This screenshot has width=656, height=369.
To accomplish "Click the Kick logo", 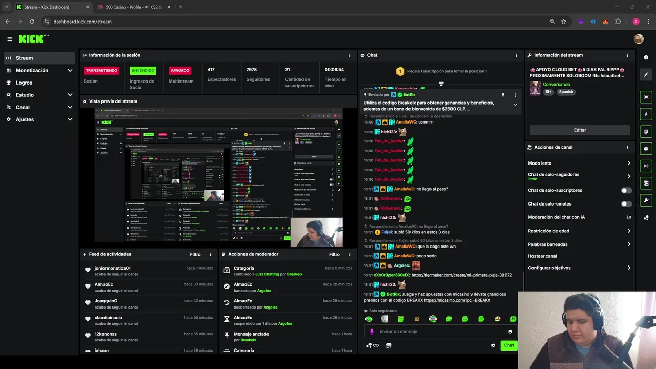I will (x=33, y=39).
